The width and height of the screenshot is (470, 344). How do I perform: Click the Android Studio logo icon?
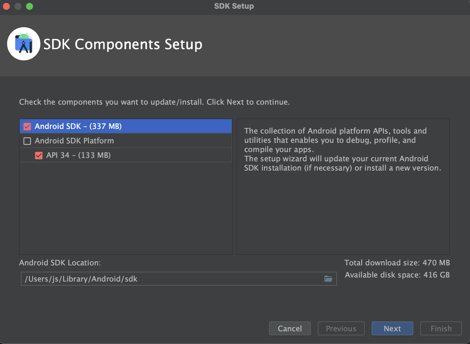point(24,44)
